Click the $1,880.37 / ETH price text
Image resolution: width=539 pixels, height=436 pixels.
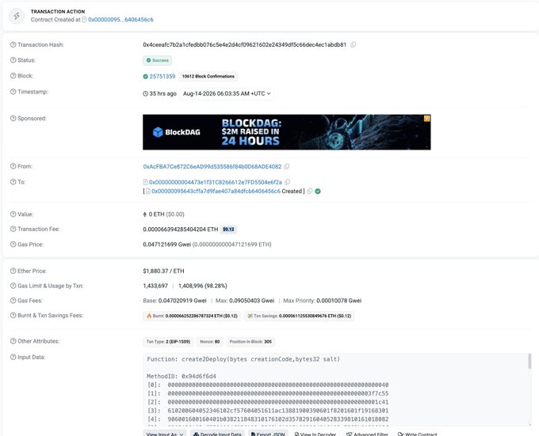tap(163, 271)
